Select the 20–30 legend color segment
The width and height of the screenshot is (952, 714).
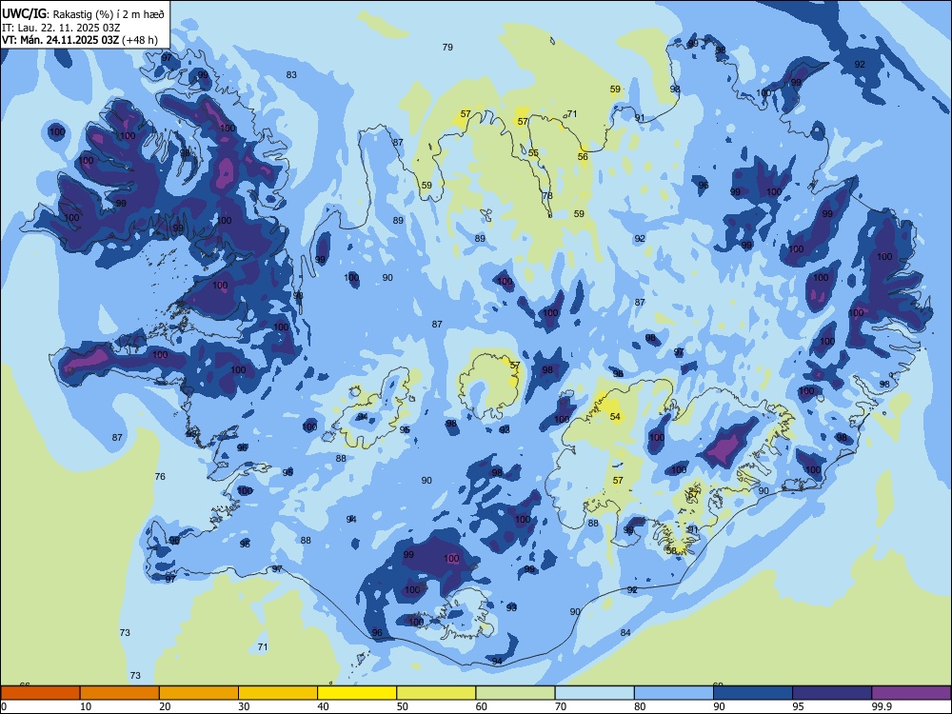199,693
